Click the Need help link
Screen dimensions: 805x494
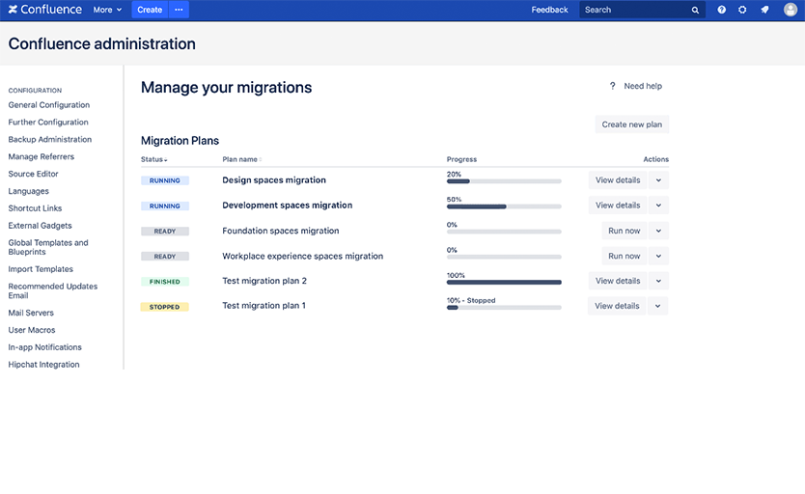click(x=643, y=86)
